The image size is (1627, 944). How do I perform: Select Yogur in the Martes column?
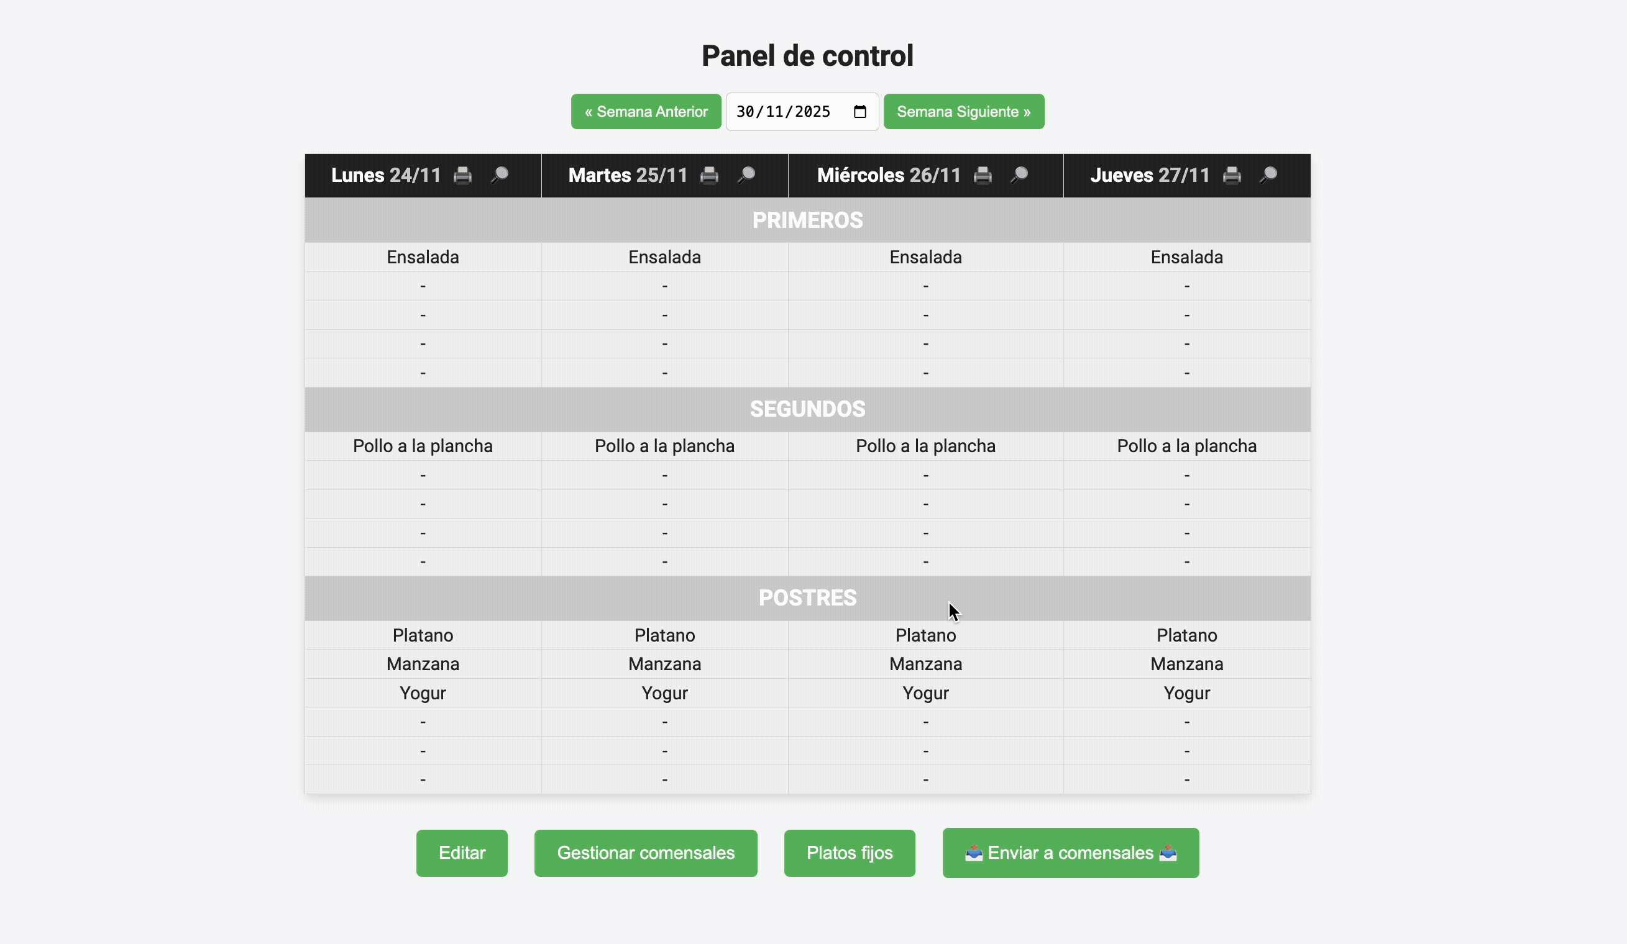click(x=664, y=693)
